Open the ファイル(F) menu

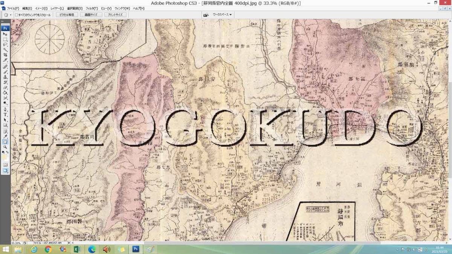coord(12,8)
